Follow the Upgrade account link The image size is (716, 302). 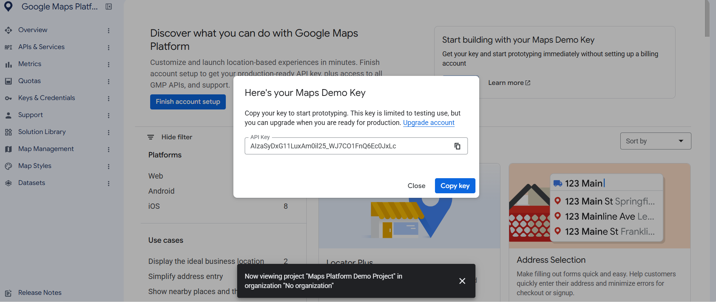point(429,123)
